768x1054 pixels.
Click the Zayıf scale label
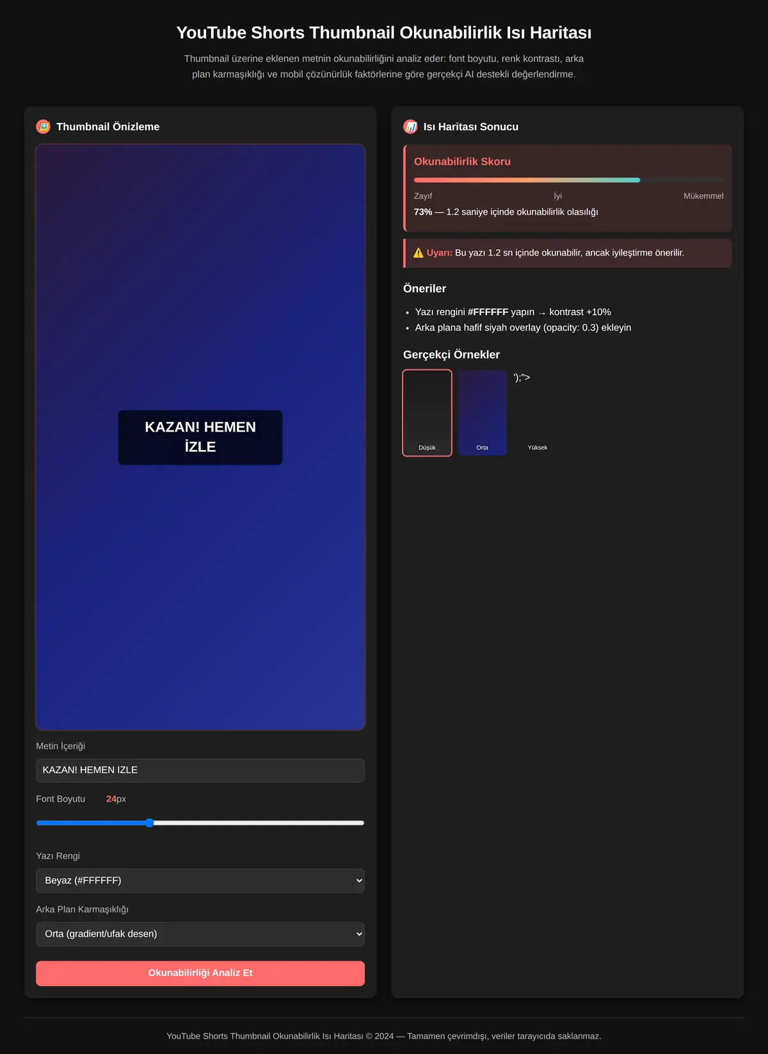pos(423,196)
